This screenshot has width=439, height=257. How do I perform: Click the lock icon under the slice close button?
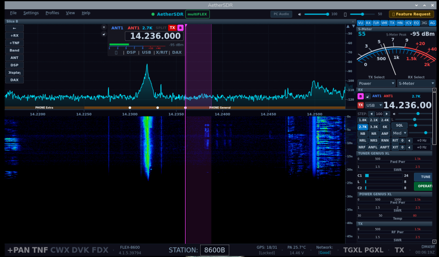click(104, 34)
